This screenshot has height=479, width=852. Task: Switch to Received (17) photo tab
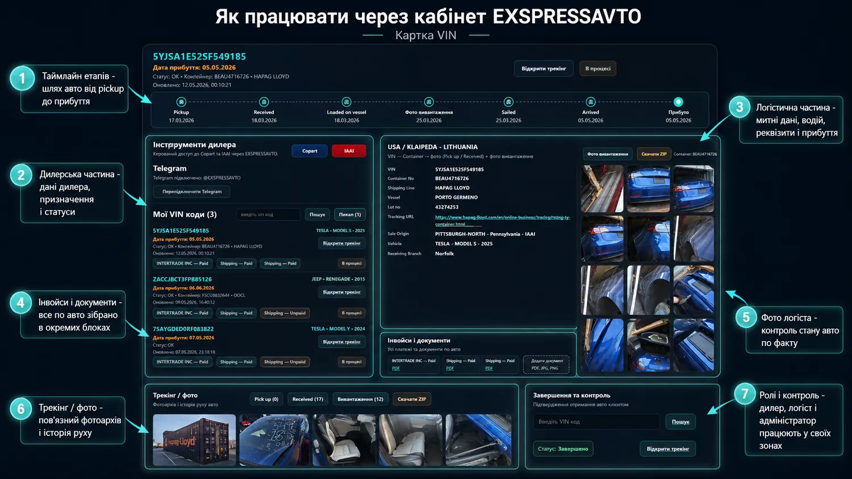pos(308,400)
